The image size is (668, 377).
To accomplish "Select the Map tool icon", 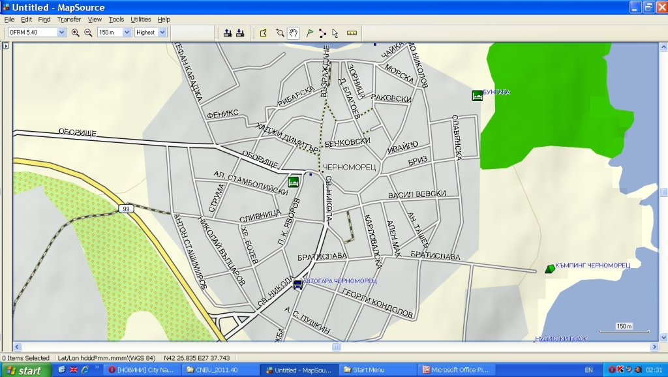I will (264, 32).
